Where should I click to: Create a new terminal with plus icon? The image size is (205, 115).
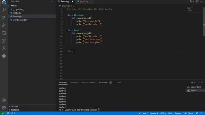192,82
